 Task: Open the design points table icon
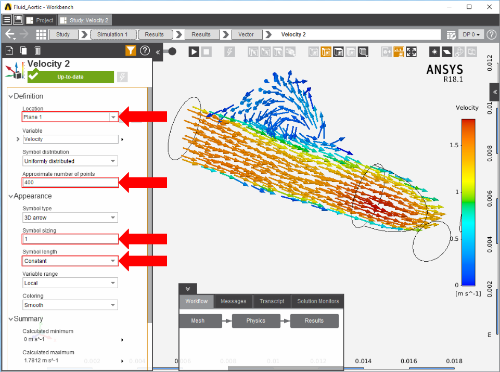coord(451,34)
